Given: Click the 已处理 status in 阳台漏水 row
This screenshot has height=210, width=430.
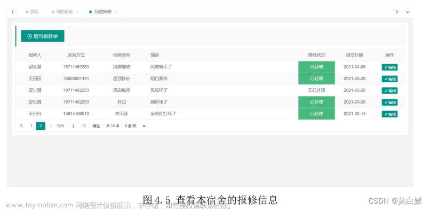Looking at the screenshot, I should pyautogui.click(x=316, y=79).
